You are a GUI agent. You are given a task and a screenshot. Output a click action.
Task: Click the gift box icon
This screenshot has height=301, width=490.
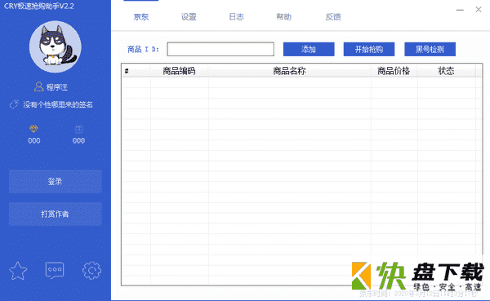tap(78, 129)
